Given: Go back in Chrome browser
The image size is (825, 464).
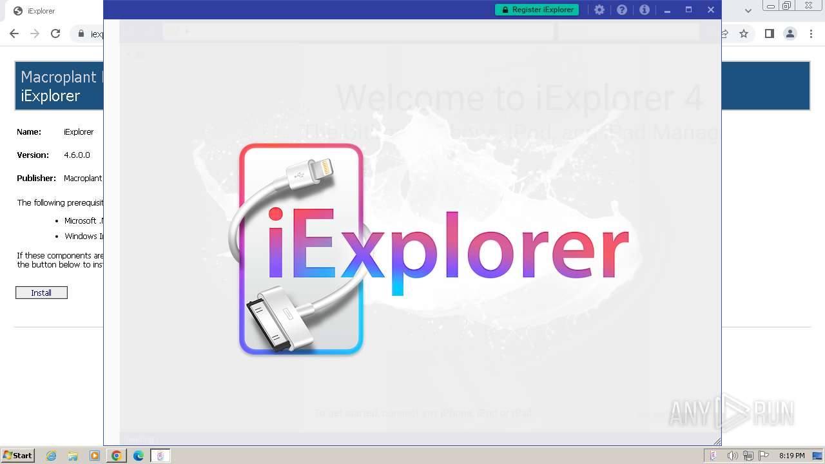Looking at the screenshot, I should (x=14, y=34).
